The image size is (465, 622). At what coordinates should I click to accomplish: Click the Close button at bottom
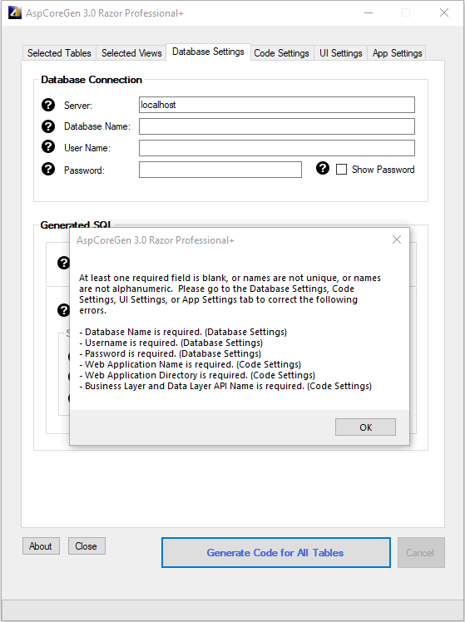pyautogui.click(x=87, y=546)
